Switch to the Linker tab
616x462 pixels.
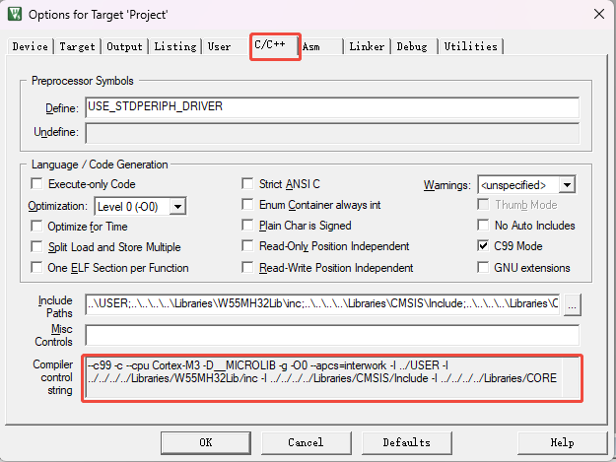[367, 46]
